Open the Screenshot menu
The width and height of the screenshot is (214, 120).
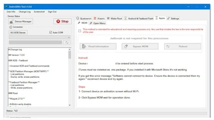tap(39, 12)
